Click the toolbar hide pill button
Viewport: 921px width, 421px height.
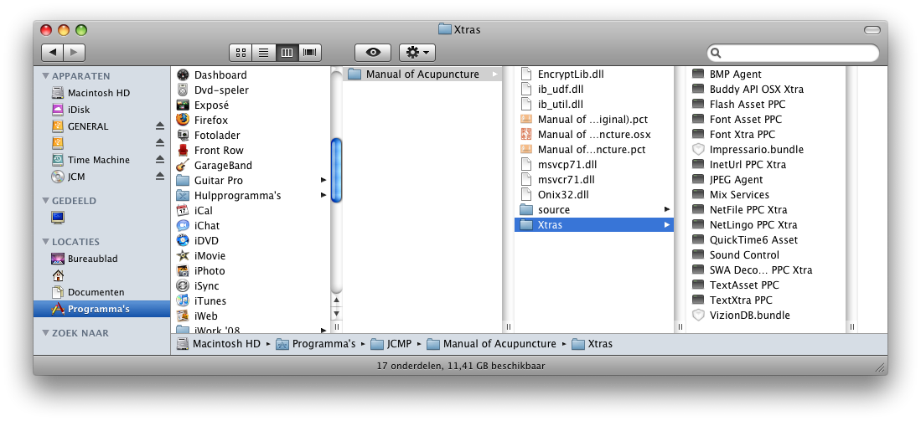(872, 30)
